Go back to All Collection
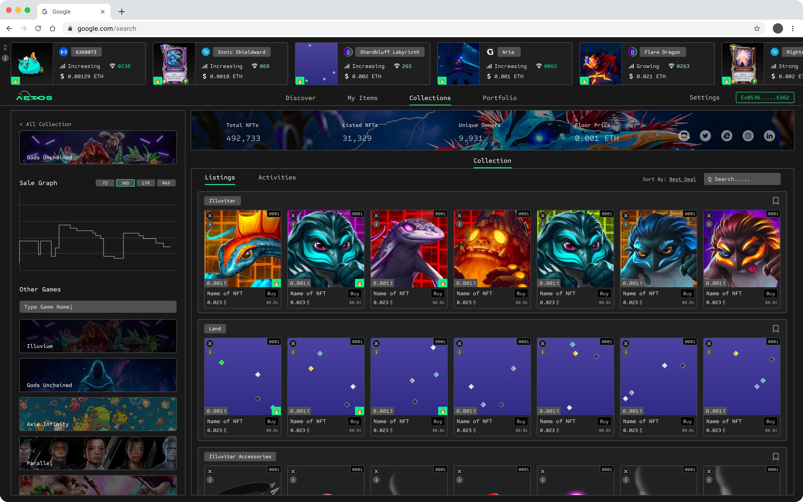The width and height of the screenshot is (803, 502). click(46, 124)
